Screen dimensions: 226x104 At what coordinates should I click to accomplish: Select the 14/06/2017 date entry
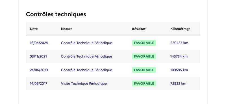coord(38,83)
